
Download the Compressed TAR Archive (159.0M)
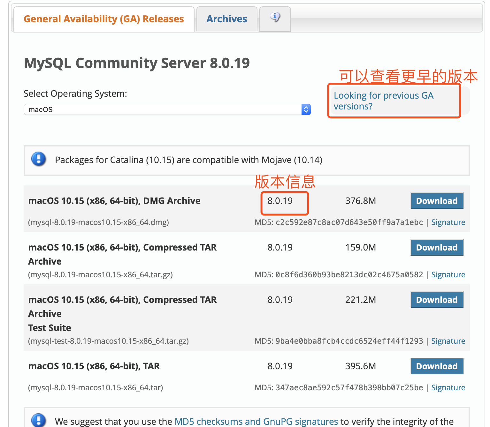point(436,247)
